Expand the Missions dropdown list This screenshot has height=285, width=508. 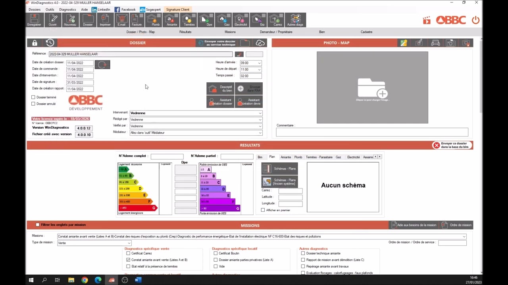tap(464, 236)
